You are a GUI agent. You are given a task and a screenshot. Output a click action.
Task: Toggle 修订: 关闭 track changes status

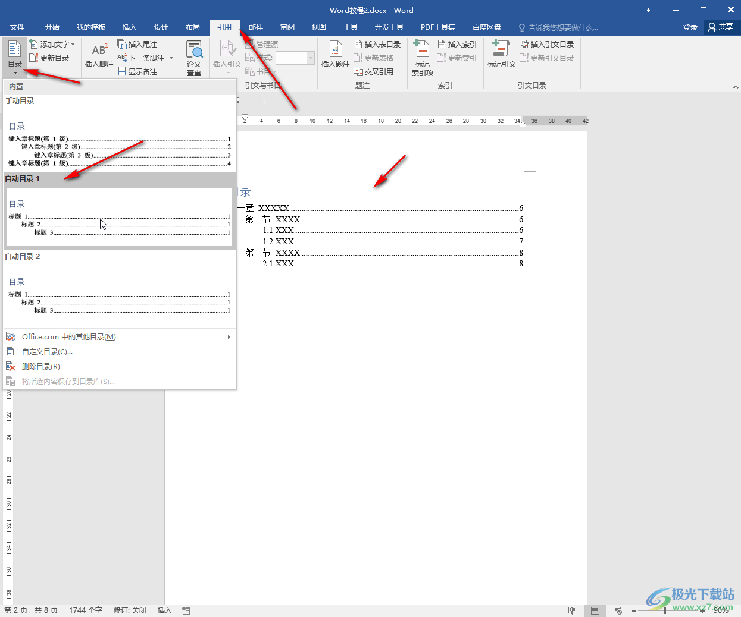click(x=130, y=610)
